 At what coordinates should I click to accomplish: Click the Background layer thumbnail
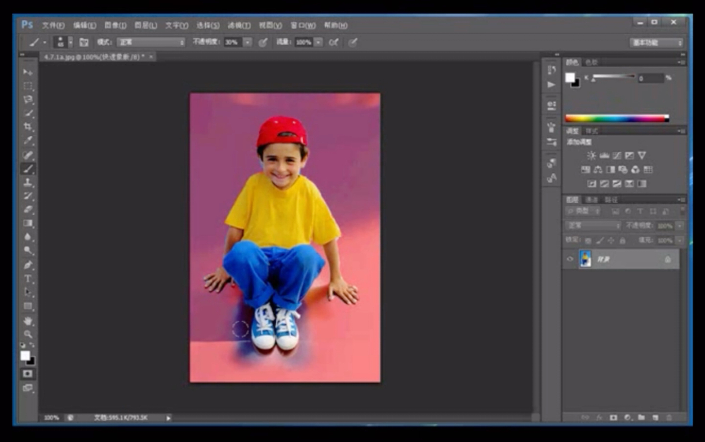[x=585, y=259]
